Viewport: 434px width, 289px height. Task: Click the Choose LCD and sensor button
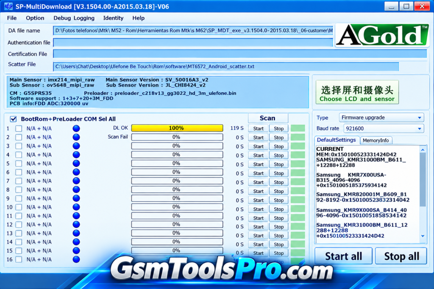(x=357, y=92)
